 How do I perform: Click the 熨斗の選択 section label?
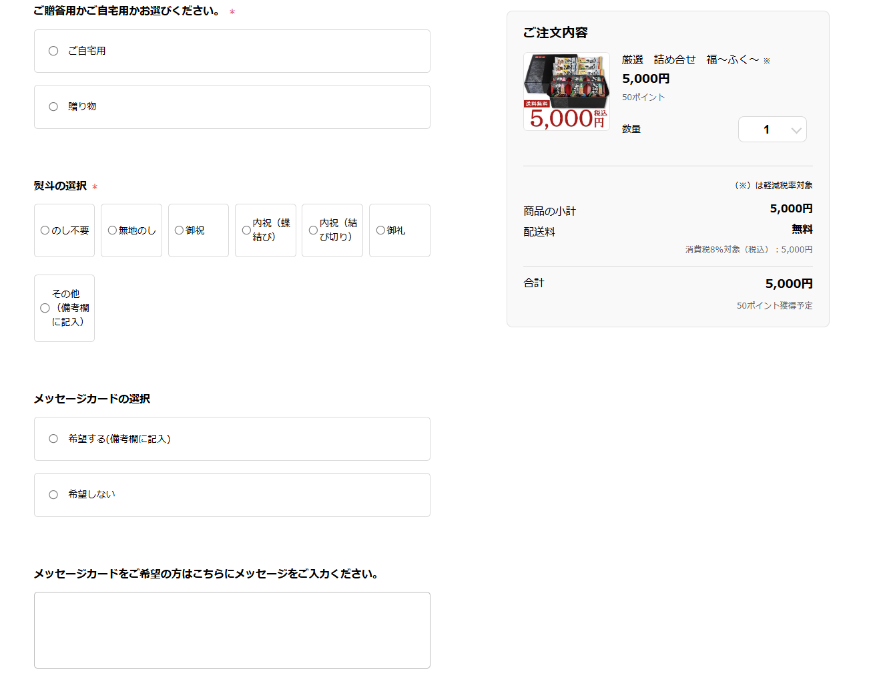pos(60,186)
